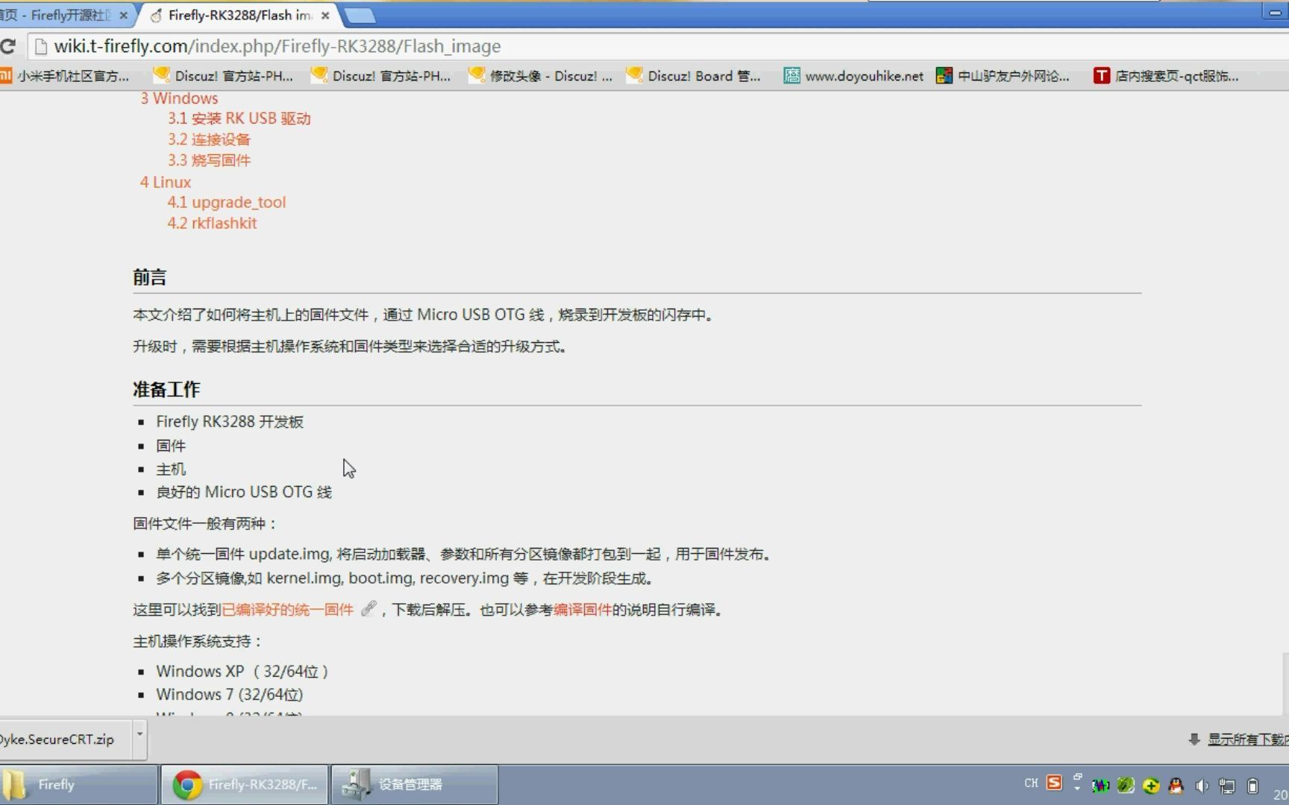This screenshot has height=805, width=1289.
Task: Open a new browser tab
Action: coord(360,15)
